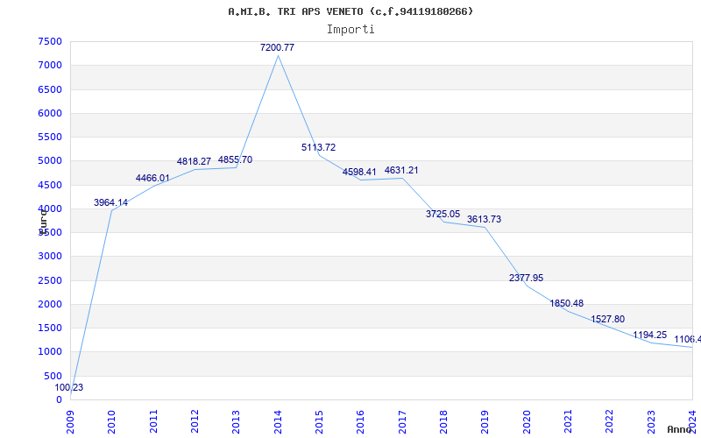
Task: Click the 5113.72 data label
Action: [318, 147]
